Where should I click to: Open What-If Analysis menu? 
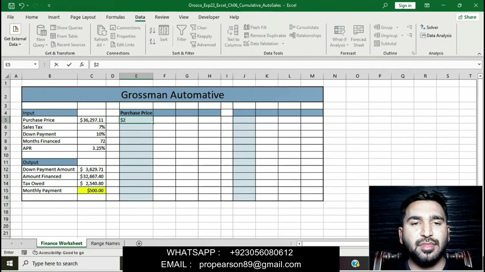339,36
